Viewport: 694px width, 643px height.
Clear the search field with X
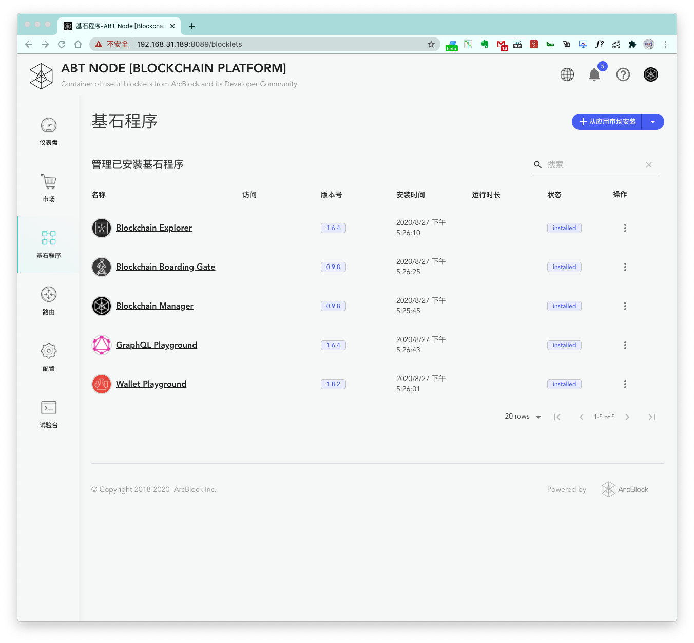pos(649,165)
